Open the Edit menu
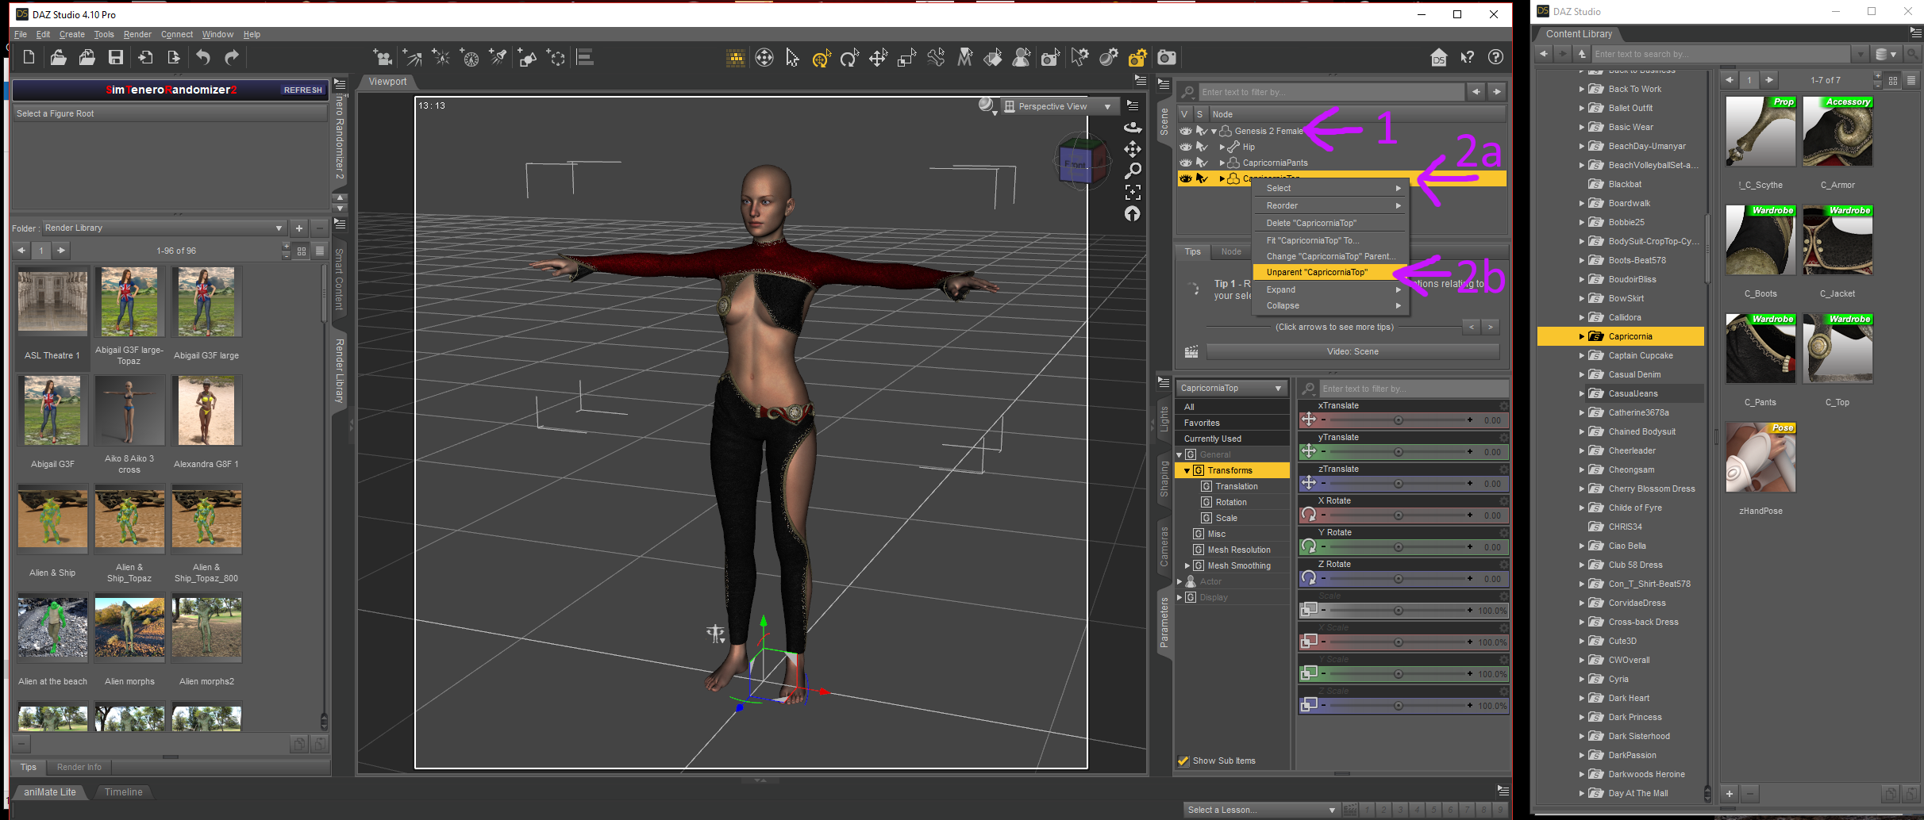 (x=43, y=34)
